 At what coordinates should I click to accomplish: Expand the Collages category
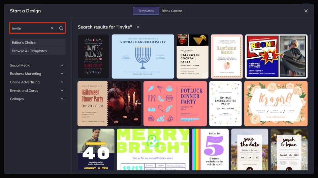[36, 99]
